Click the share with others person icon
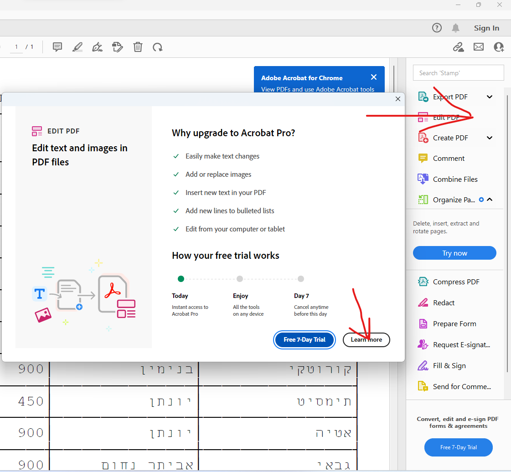 point(499,47)
